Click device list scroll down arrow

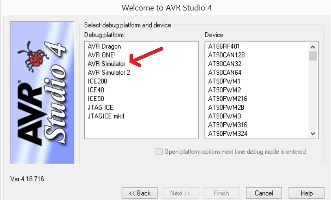pyautogui.click(x=313, y=134)
